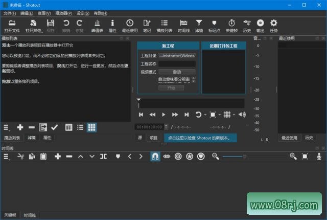The image size is (327, 220).
Task: Click the project name input field
Action: pyautogui.click(x=177, y=64)
